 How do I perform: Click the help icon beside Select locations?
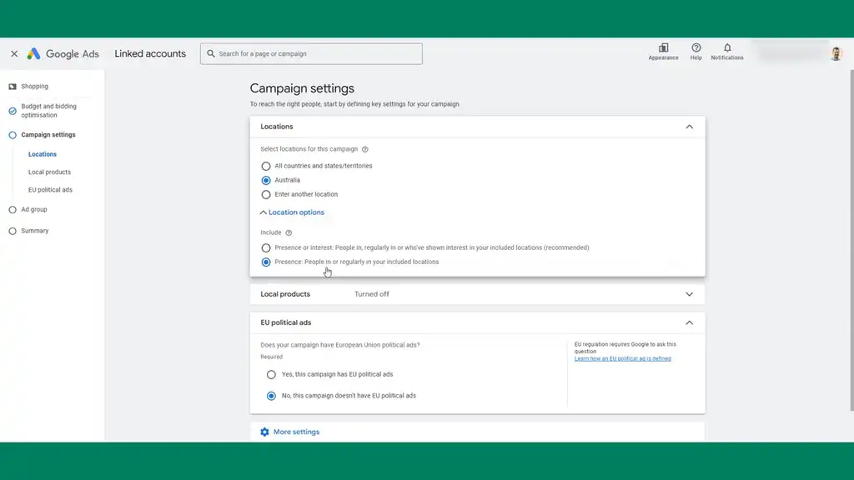pos(365,149)
